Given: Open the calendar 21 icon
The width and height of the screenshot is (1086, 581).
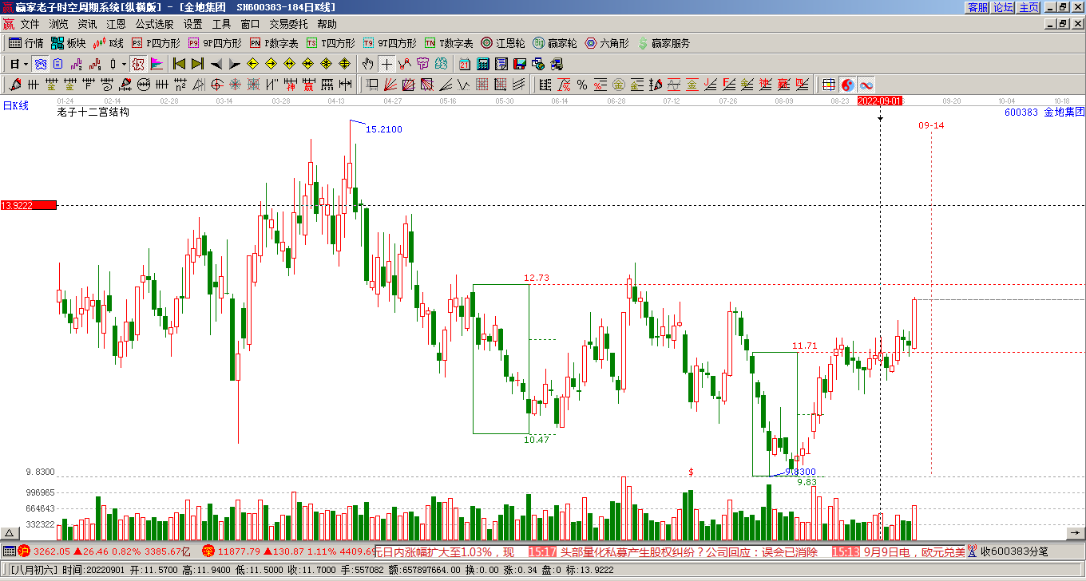Looking at the screenshot, I should pyautogui.click(x=464, y=64).
